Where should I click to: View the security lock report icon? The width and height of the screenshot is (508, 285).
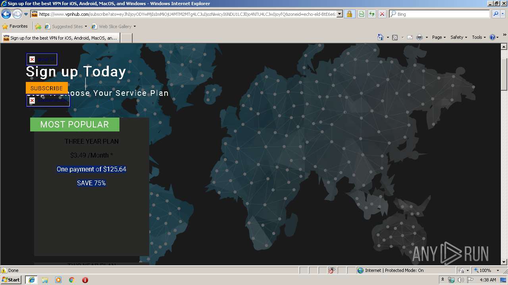tap(349, 14)
